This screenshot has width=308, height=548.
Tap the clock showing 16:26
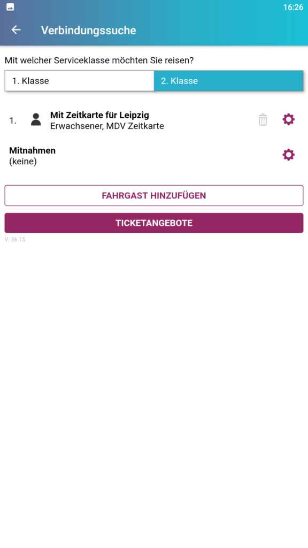click(293, 7)
